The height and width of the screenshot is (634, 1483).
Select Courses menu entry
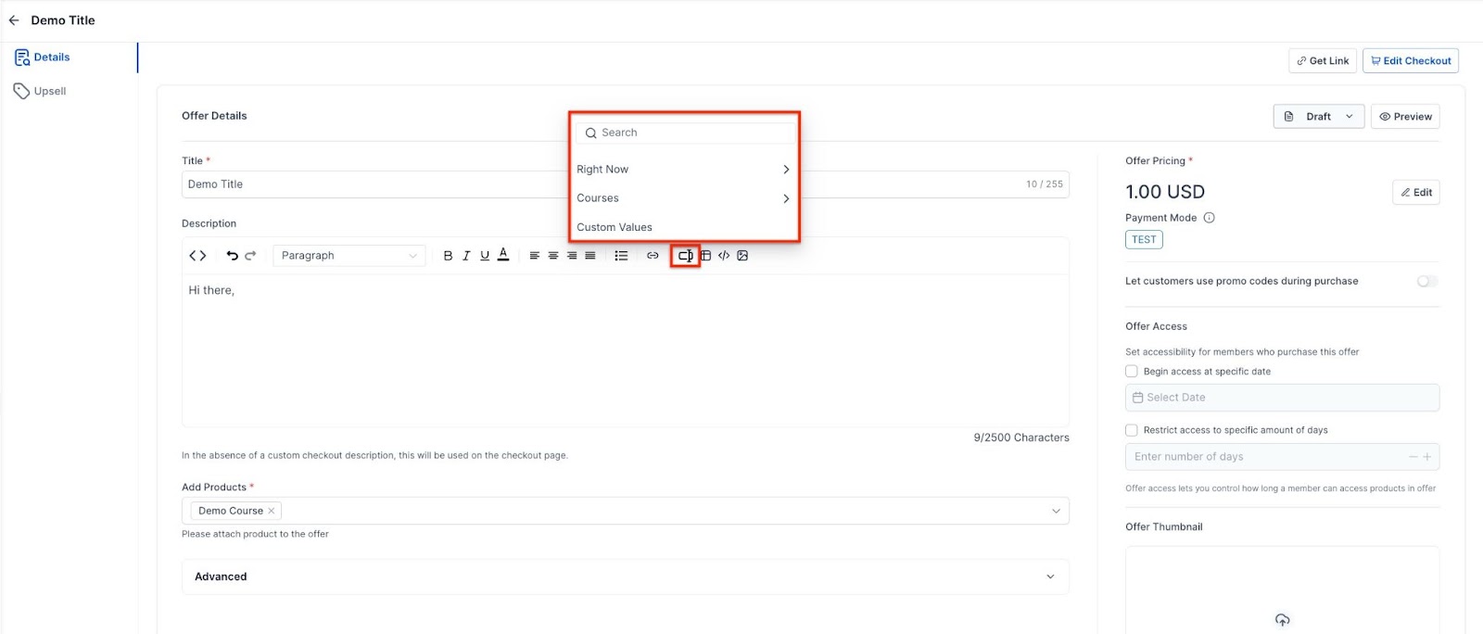(x=684, y=198)
